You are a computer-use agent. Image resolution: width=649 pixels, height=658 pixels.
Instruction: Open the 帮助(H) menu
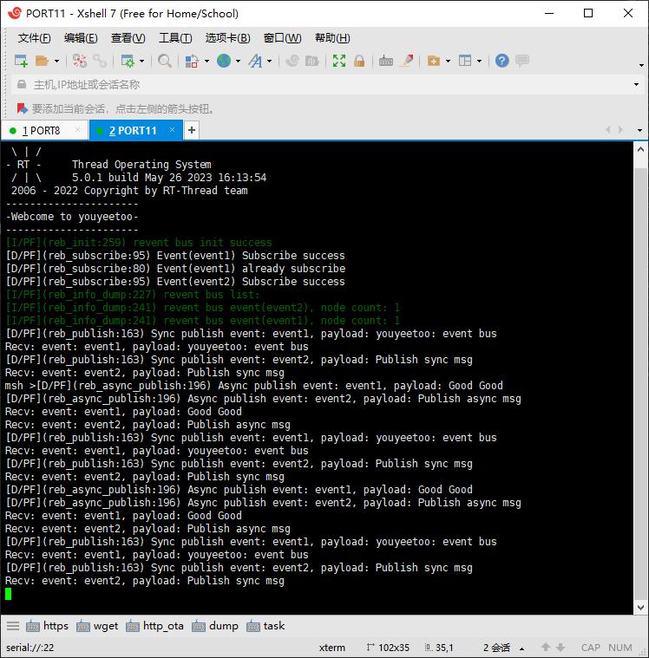point(332,38)
